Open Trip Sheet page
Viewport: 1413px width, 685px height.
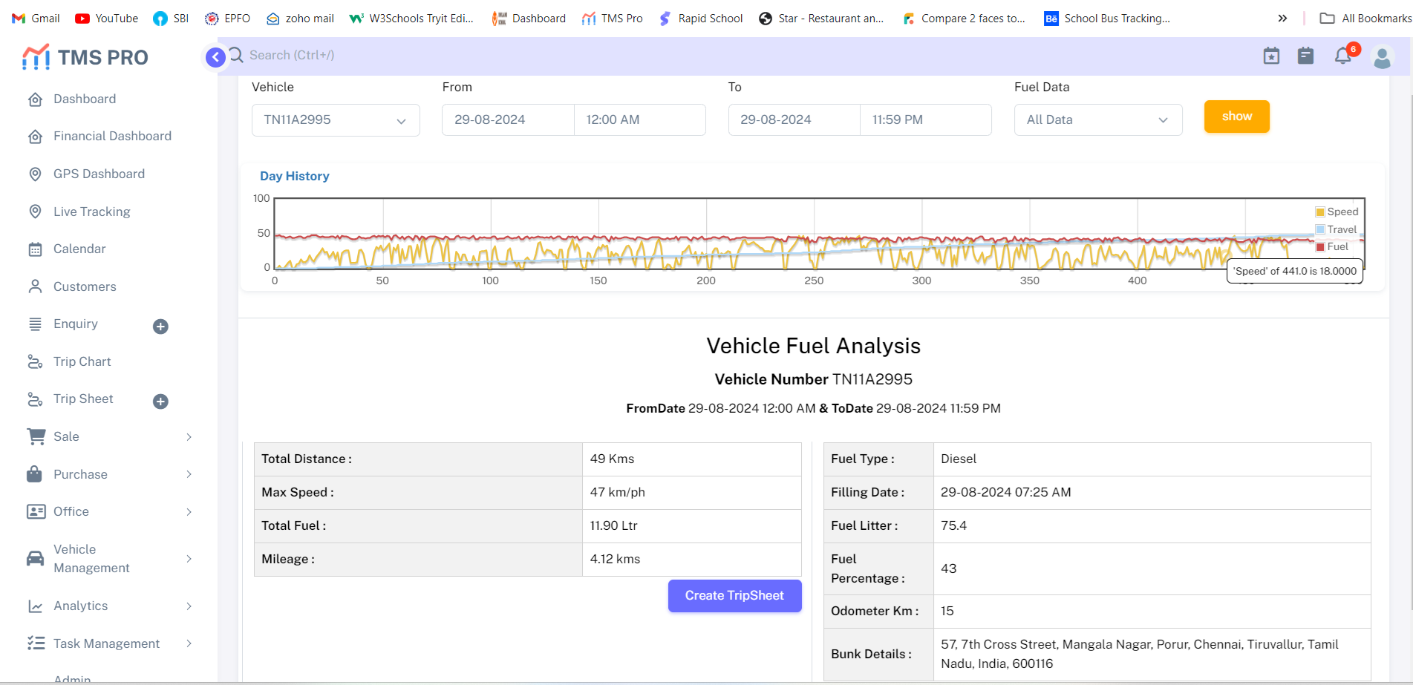pos(83,399)
